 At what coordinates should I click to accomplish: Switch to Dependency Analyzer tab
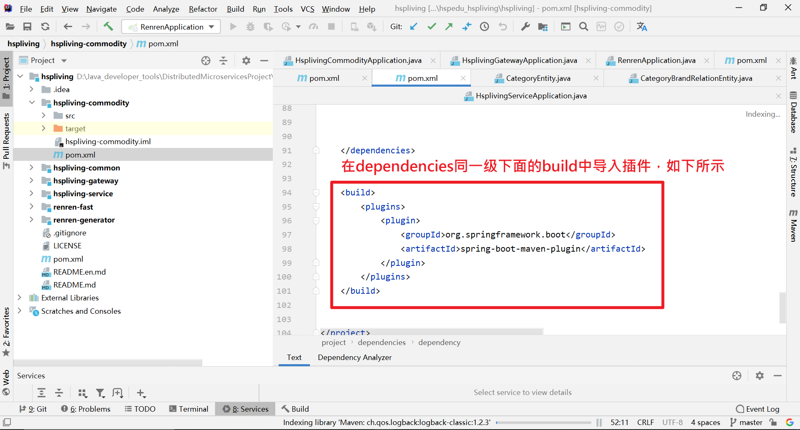click(355, 357)
